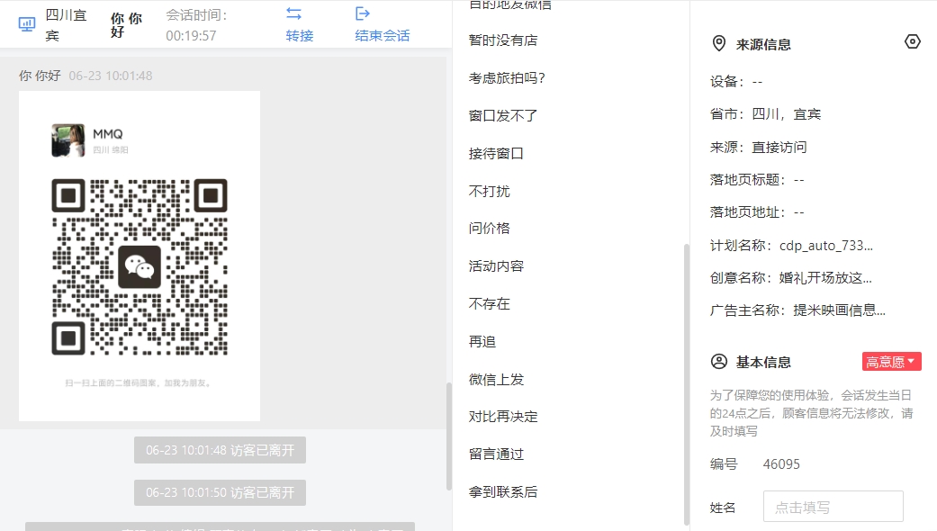Click the system notice 06-23 10:01:50 访客已离开

click(x=220, y=493)
